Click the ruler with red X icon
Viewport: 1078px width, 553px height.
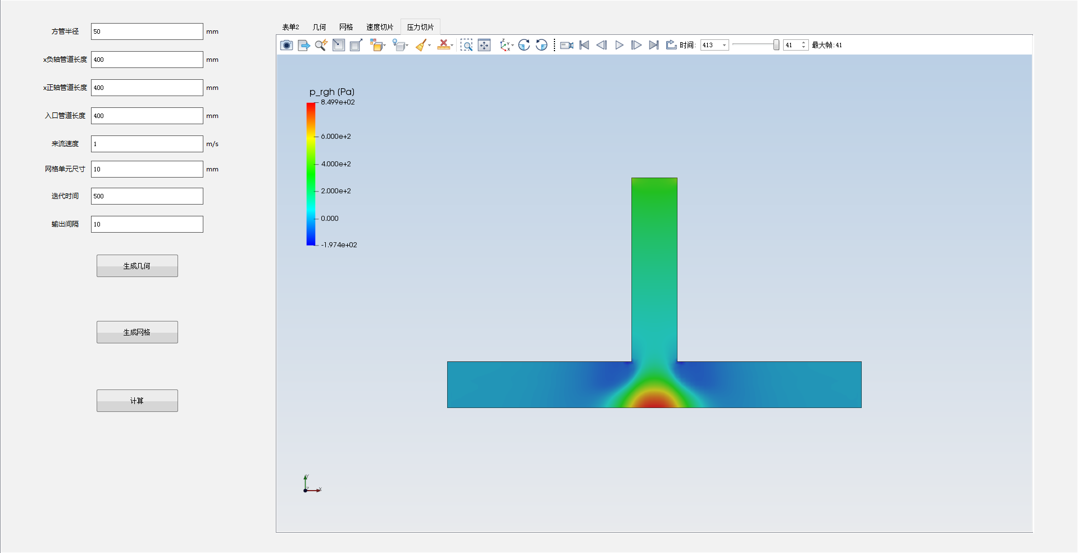[443, 45]
